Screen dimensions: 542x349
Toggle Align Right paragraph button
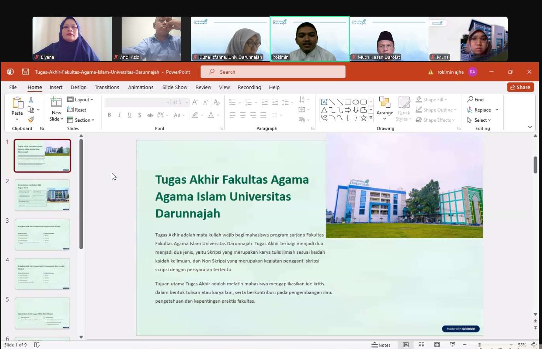pos(253,115)
